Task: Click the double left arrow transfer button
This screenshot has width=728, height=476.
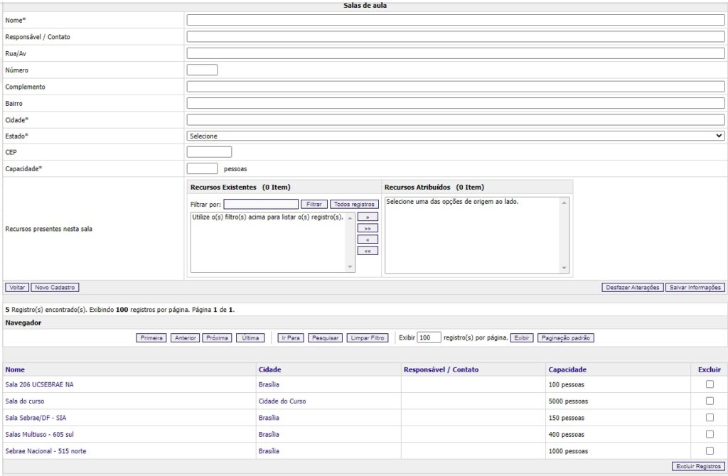Action: click(x=368, y=251)
